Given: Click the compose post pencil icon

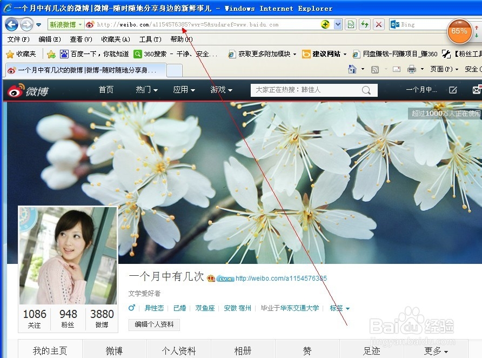Looking at the screenshot, I should 453,90.
